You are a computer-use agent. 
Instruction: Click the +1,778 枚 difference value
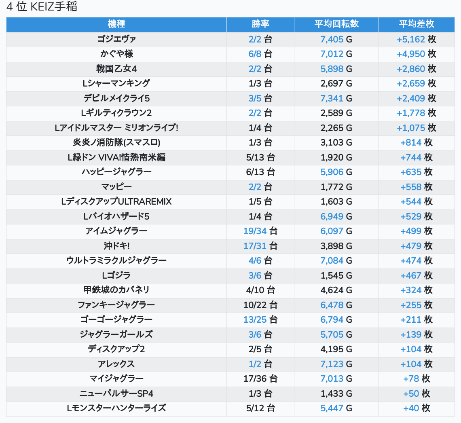[417, 113]
